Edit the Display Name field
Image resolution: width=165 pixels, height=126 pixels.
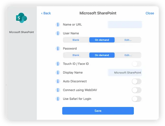[125, 72]
